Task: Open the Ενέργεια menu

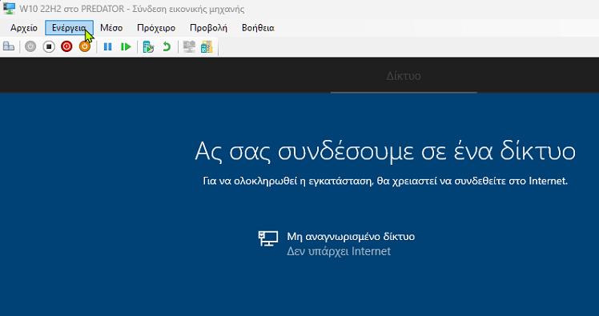Action: [x=69, y=28]
